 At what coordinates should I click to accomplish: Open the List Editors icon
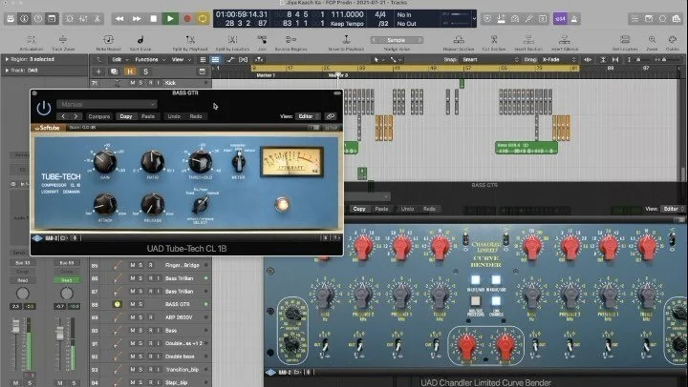point(634,19)
